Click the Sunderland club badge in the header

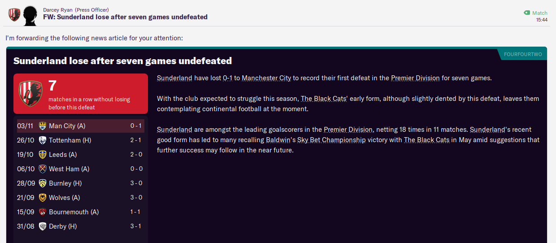point(14,15)
